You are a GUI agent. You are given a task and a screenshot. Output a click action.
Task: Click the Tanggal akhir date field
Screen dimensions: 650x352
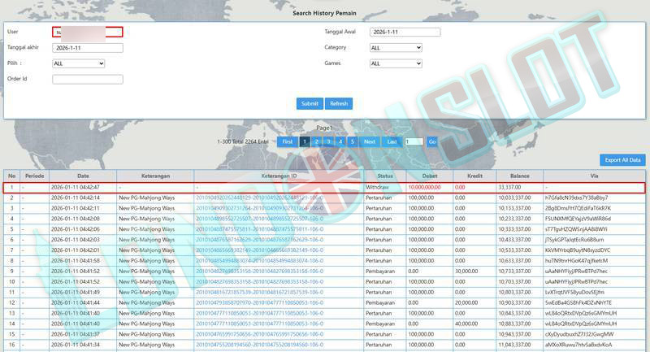tap(88, 48)
